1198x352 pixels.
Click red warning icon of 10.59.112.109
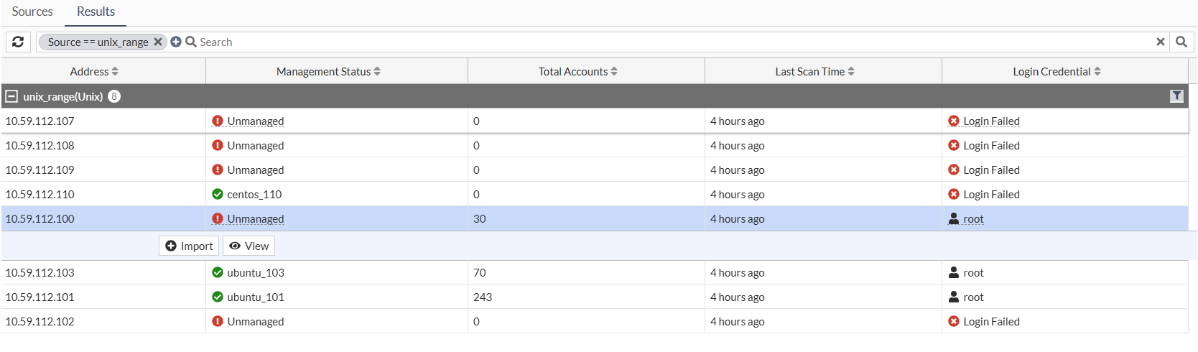[218, 170]
